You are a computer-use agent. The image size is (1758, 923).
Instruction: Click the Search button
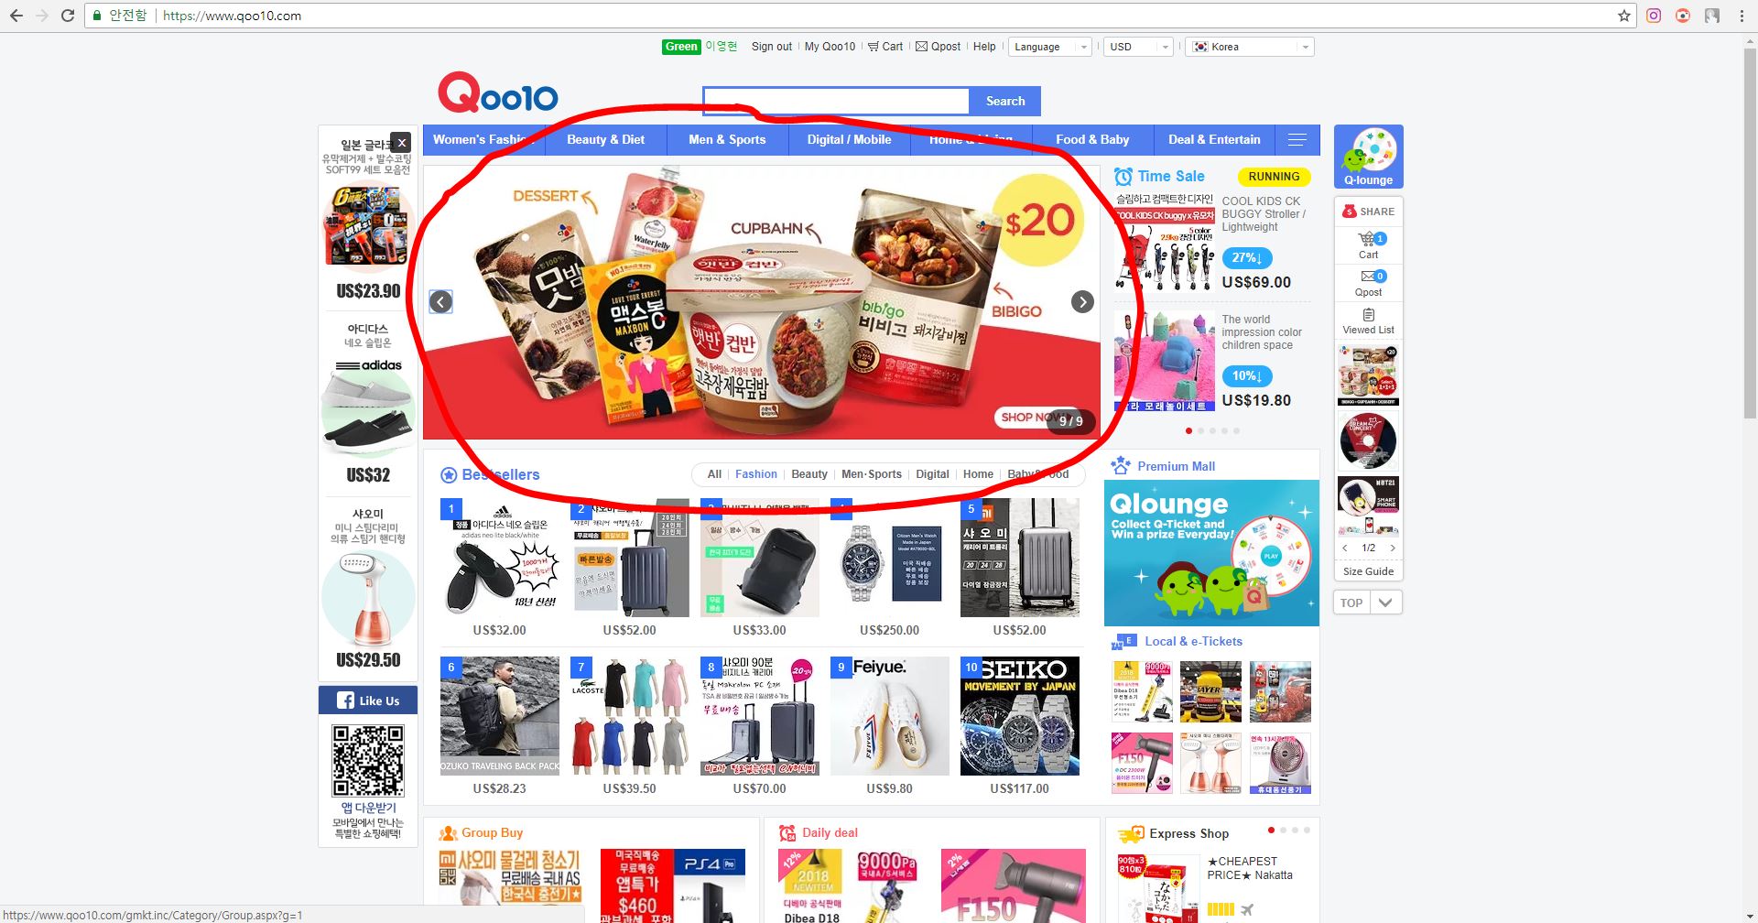(x=1005, y=102)
